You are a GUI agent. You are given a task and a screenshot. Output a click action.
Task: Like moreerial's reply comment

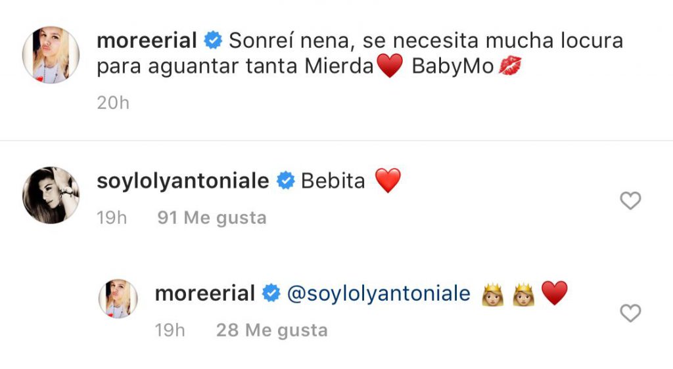[x=630, y=313]
